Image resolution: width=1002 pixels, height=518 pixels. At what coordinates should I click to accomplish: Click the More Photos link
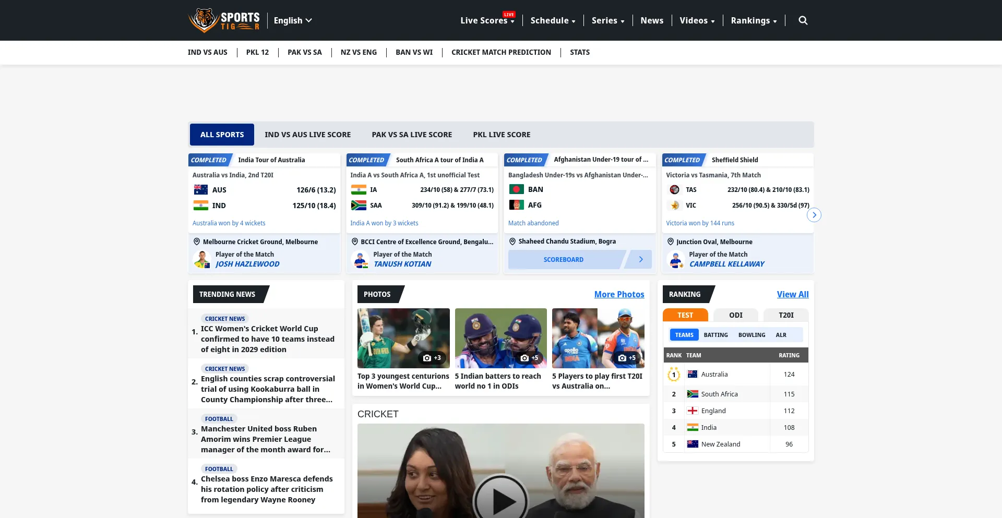tap(619, 294)
